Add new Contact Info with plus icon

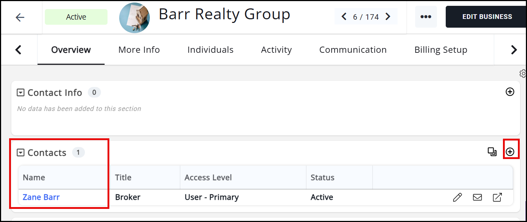coord(510,92)
